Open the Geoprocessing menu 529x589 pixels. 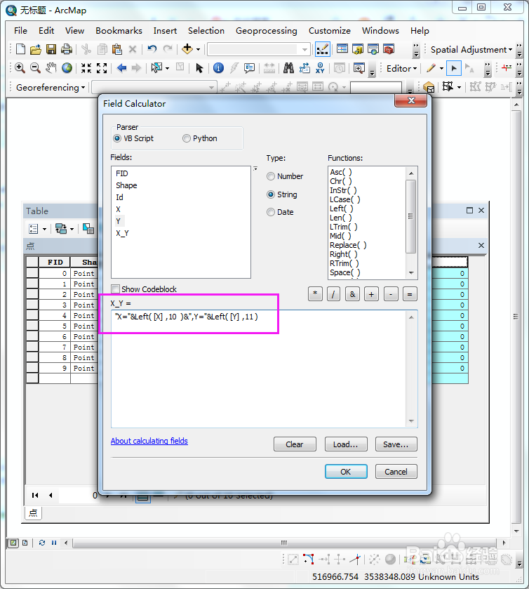[266, 31]
